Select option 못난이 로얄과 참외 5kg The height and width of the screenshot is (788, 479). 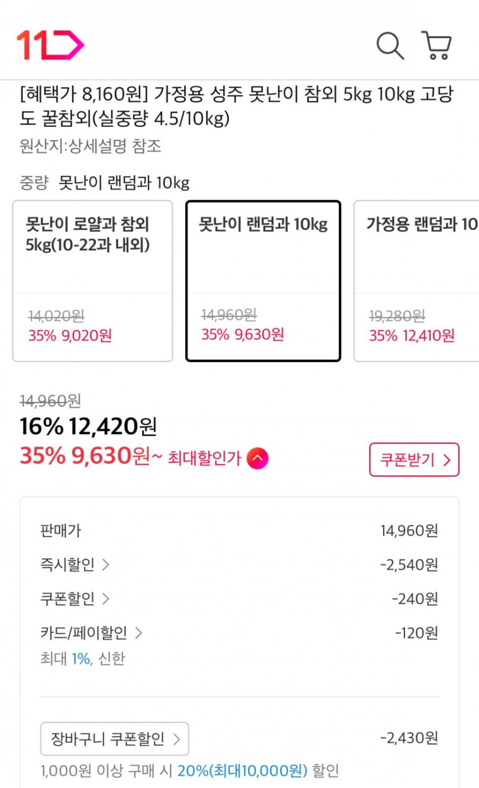92,281
